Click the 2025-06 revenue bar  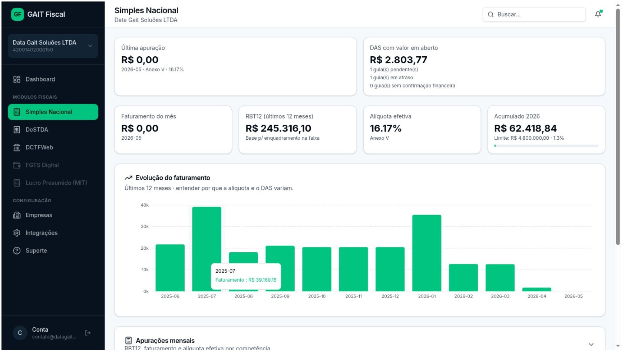170,268
